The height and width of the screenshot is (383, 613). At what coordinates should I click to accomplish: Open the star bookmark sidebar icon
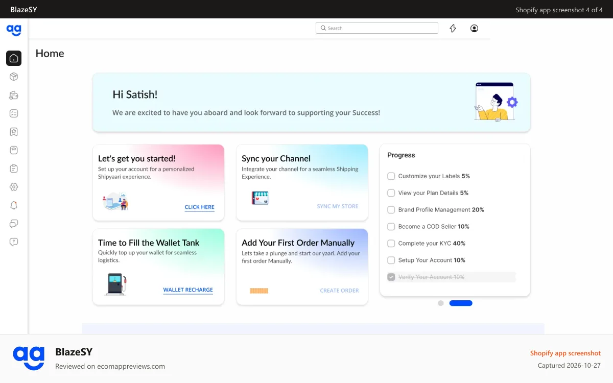pyautogui.click(x=14, y=132)
